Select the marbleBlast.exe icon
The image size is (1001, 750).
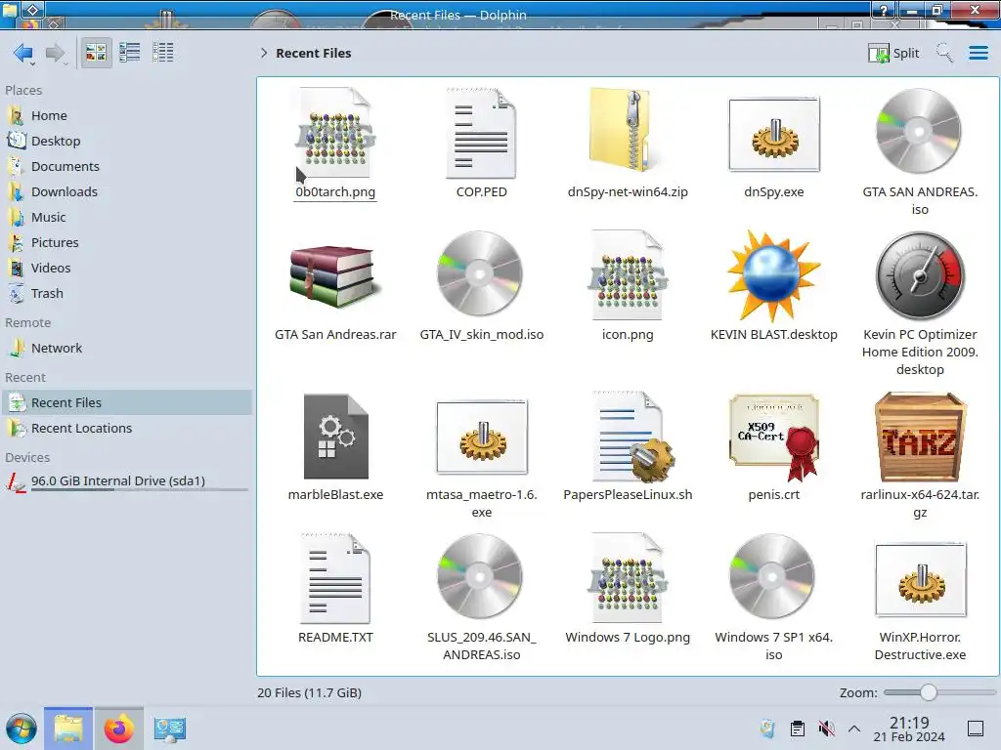coord(336,437)
